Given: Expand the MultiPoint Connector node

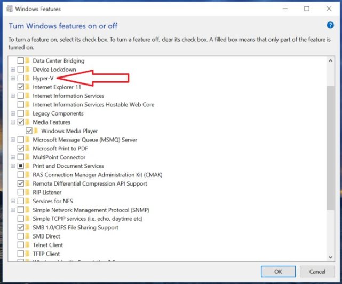Looking at the screenshot, I should pyautogui.click(x=13, y=157).
